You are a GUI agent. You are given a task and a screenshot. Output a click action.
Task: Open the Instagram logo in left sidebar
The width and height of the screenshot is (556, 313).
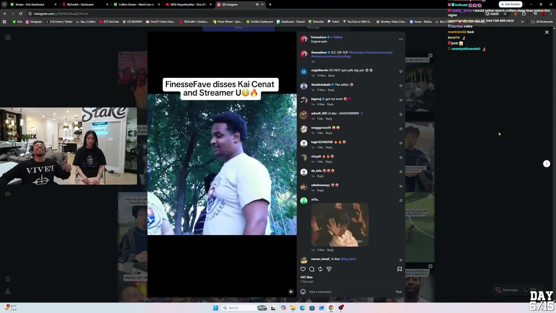pyautogui.click(x=7, y=38)
